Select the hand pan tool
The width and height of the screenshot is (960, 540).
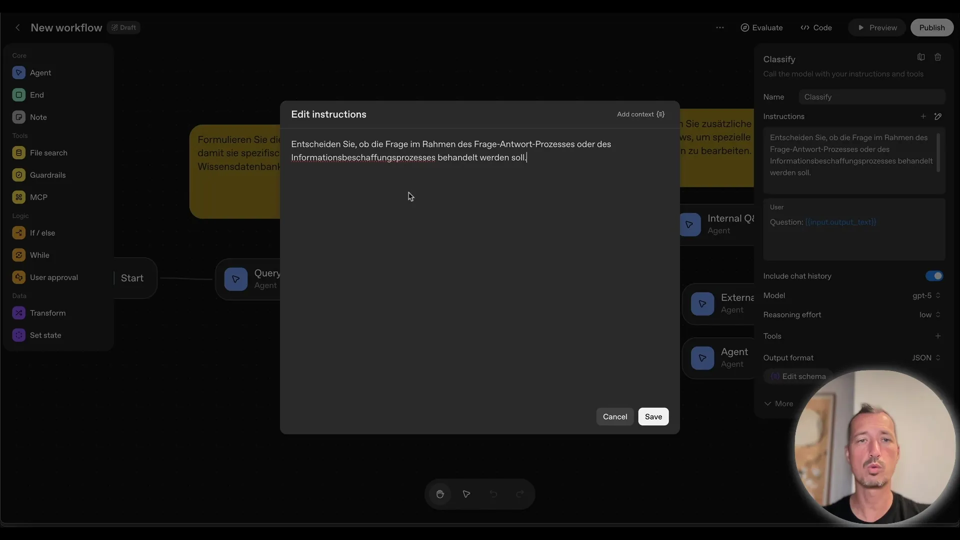click(440, 494)
